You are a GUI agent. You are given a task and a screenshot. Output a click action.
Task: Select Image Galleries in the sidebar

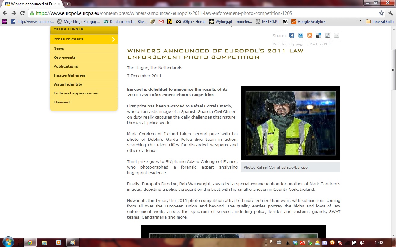(70, 75)
